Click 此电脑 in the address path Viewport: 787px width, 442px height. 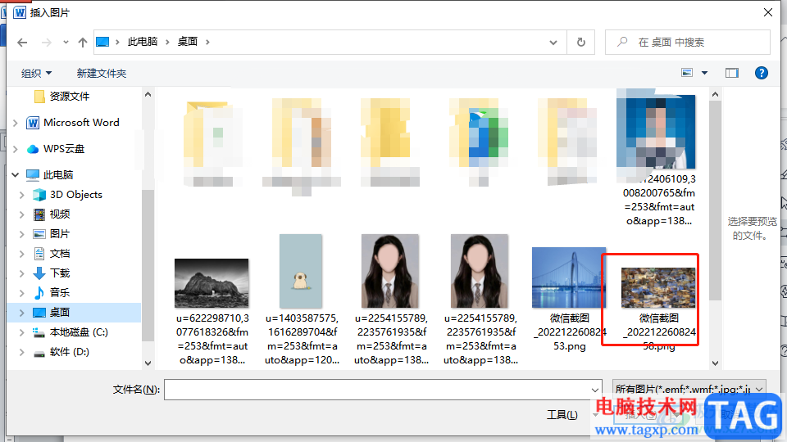click(x=142, y=42)
